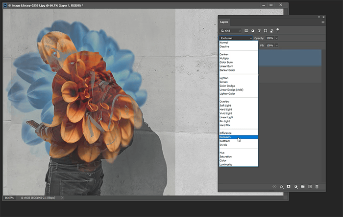Create a new layer group folder
This screenshot has height=217, width=343.
tap(303, 187)
